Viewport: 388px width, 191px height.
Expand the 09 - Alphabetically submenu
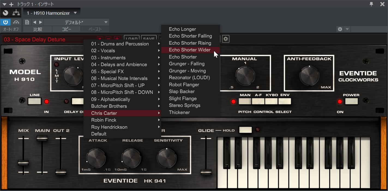(122, 99)
